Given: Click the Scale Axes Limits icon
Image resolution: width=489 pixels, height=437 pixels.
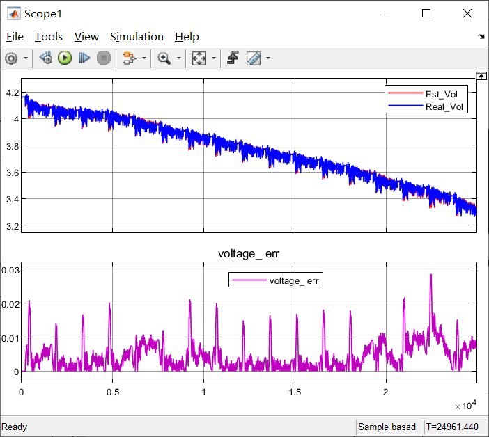Looking at the screenshot, I should (x=199, y=58).
